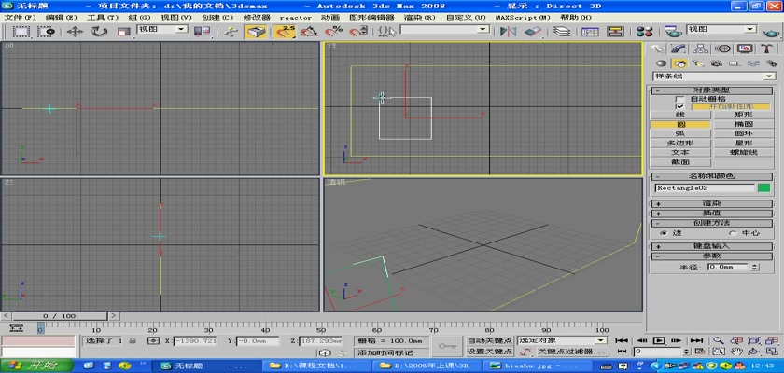Activate the Select and Scale tool
Image resolution: width=784 pixels, height=373 pixels.
point(124,32)
